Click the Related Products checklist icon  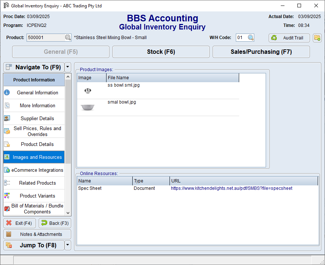click(x=7, y=183)
